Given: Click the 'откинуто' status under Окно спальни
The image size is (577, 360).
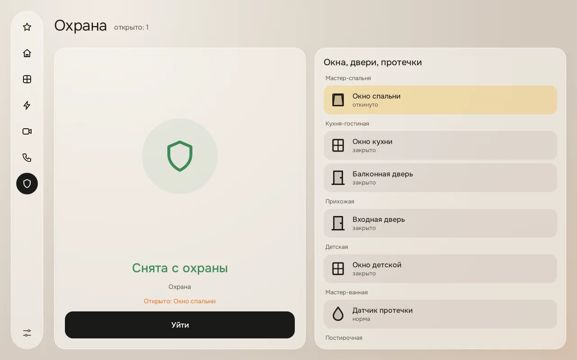Looking at the screenshot, I should coord(365,105).
